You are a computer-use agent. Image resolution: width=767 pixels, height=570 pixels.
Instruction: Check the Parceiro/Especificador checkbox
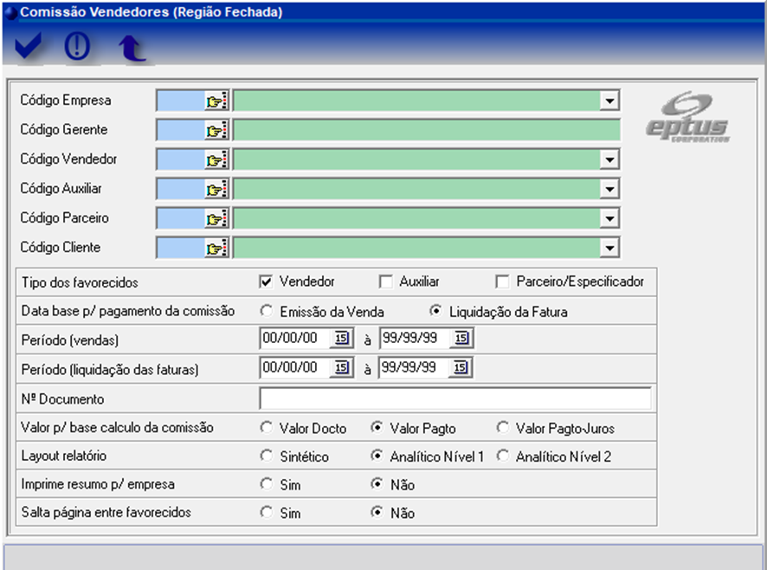[x=502, y=282]
